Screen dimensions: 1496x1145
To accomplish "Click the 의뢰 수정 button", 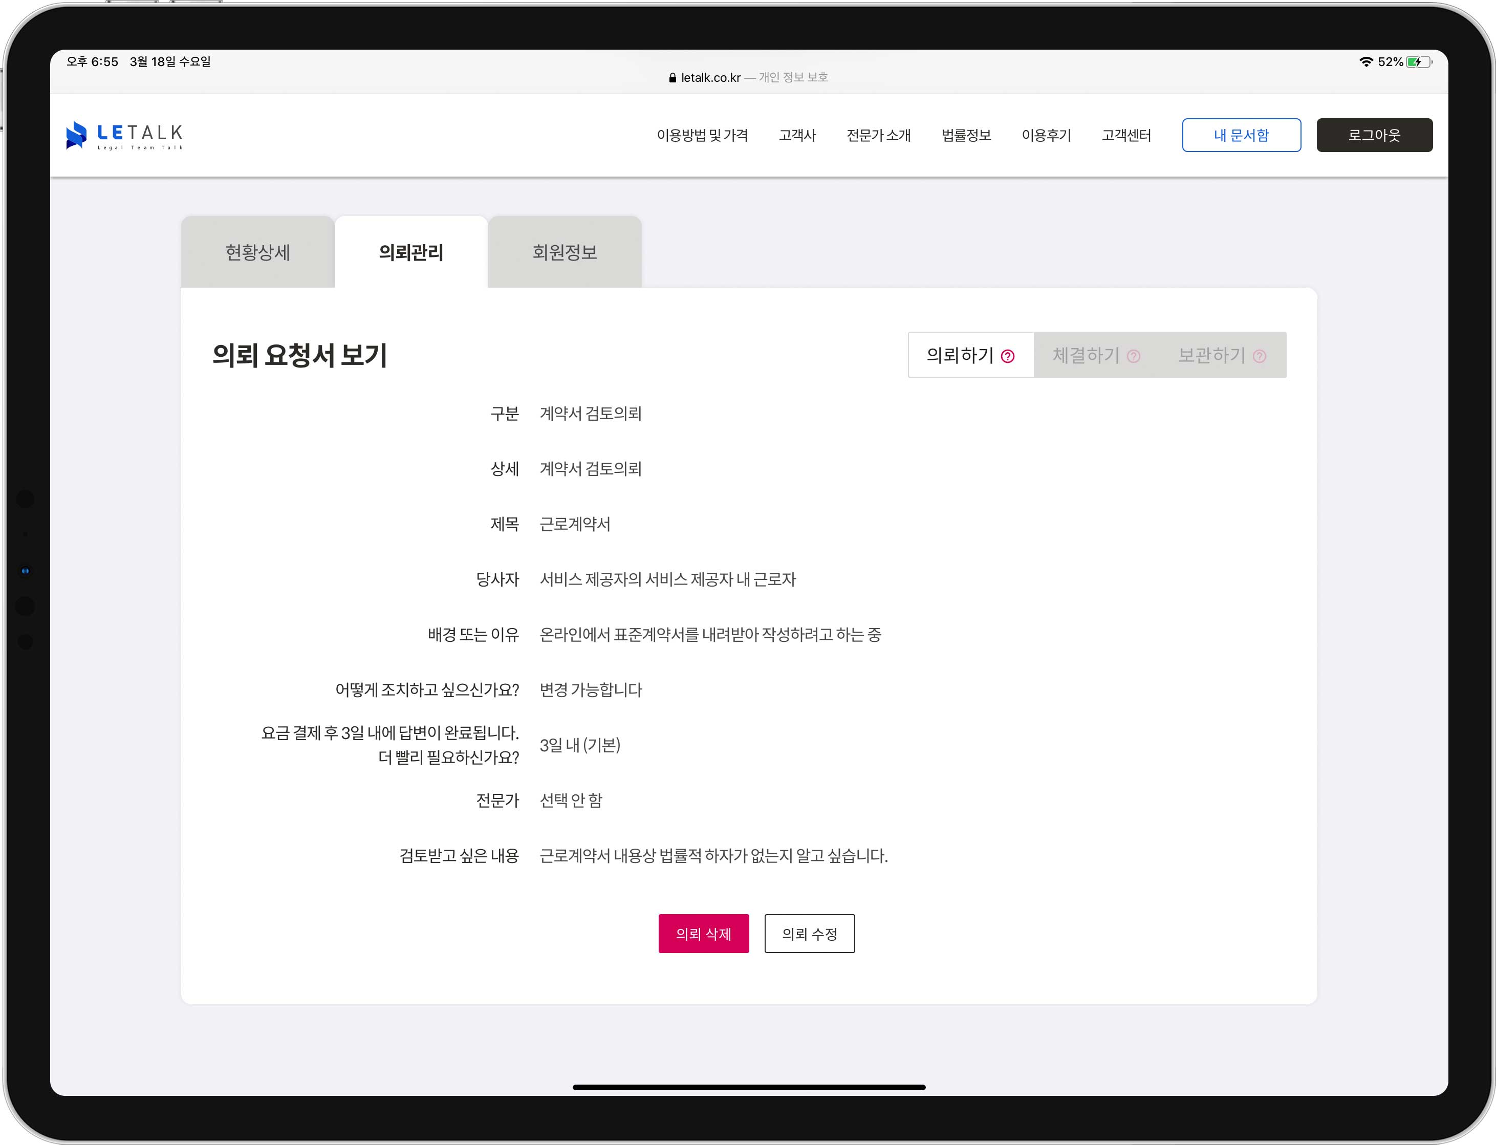I will click(x=809, y=933).
